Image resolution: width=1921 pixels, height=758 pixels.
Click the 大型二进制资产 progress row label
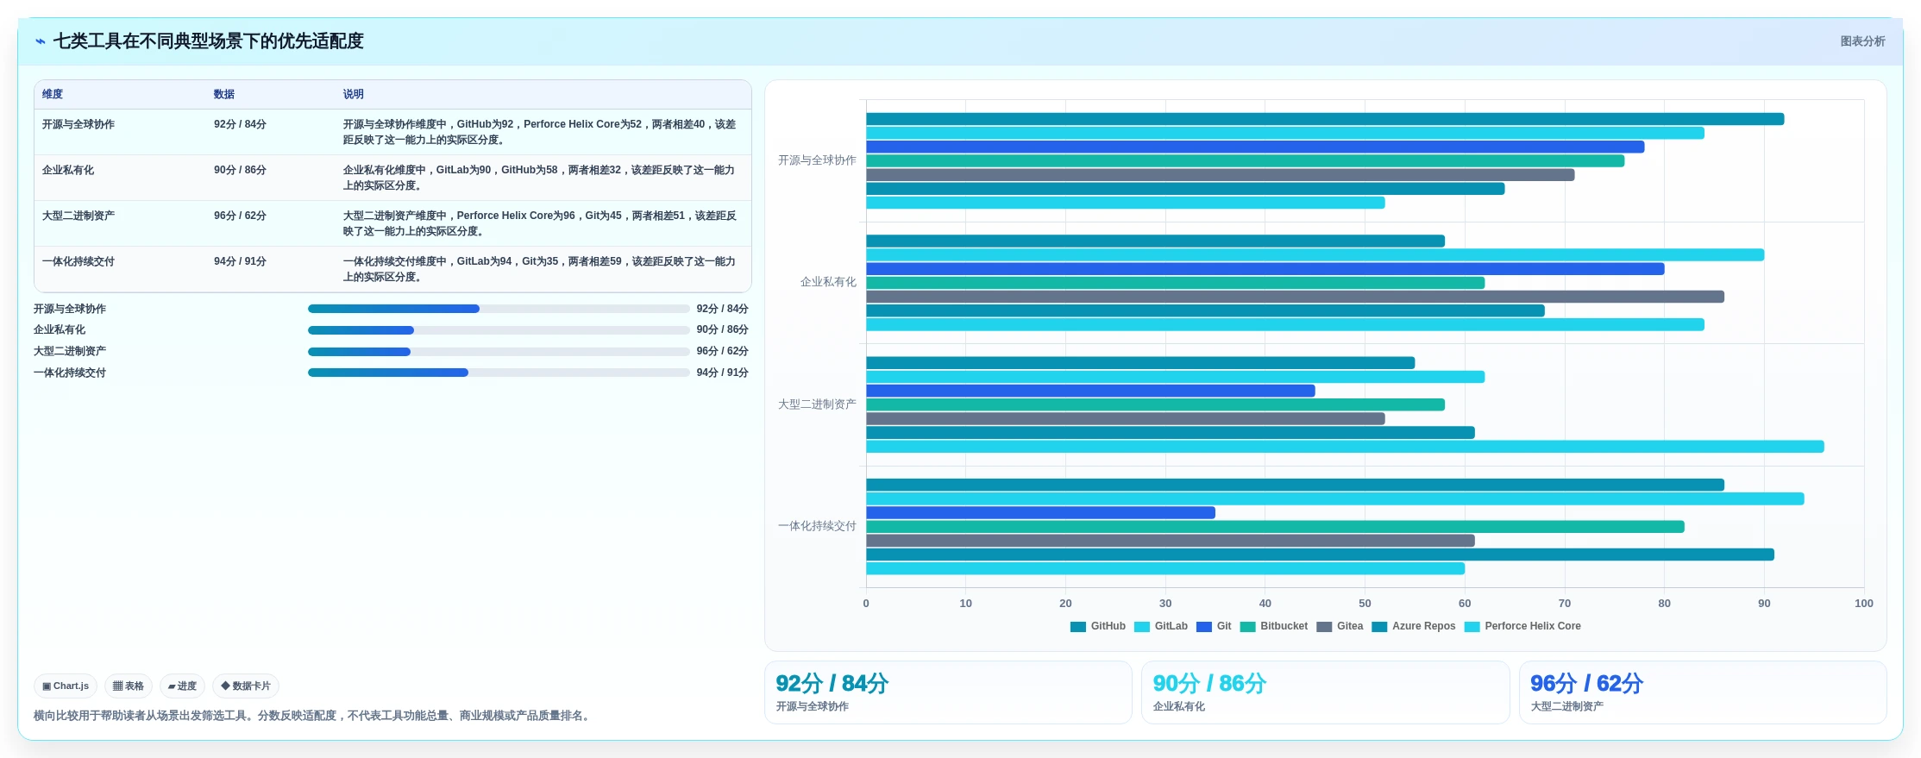tap(70, 351)
